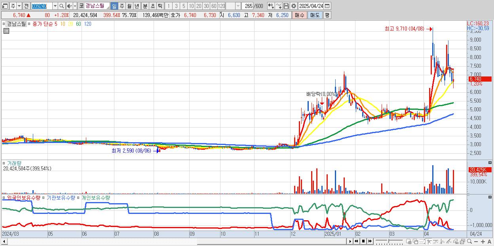494x246 pixels.
Task: Click the 기관보유수량 indicator legend
Action: tap(61, 197)
